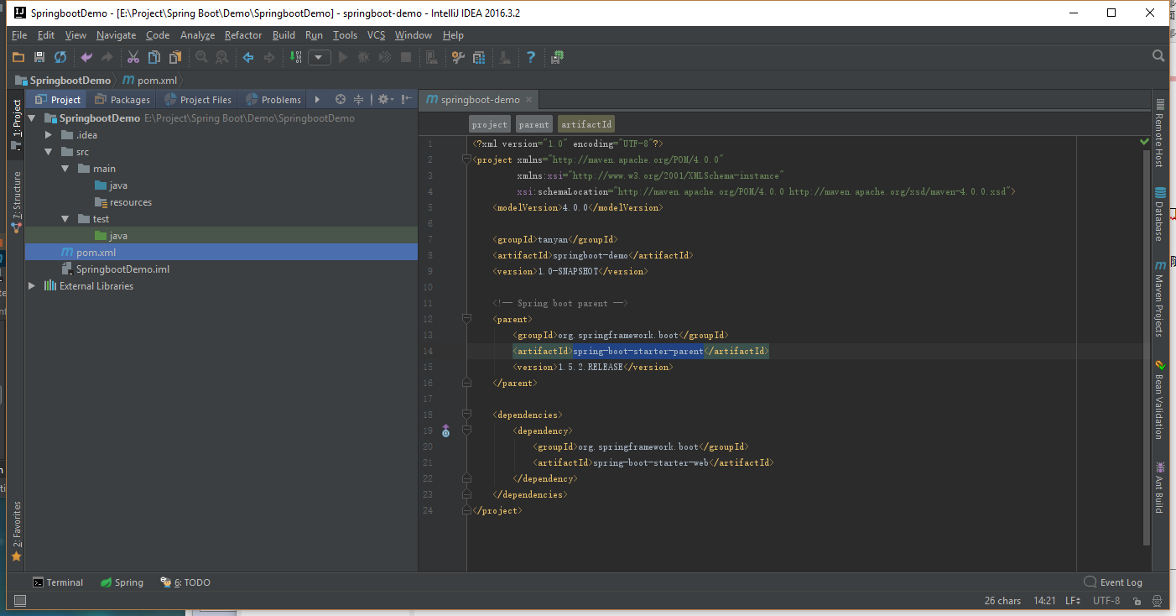1176x616 pixels.
Task: Click the chip icon after the Help icon
Action: (558, 57)
